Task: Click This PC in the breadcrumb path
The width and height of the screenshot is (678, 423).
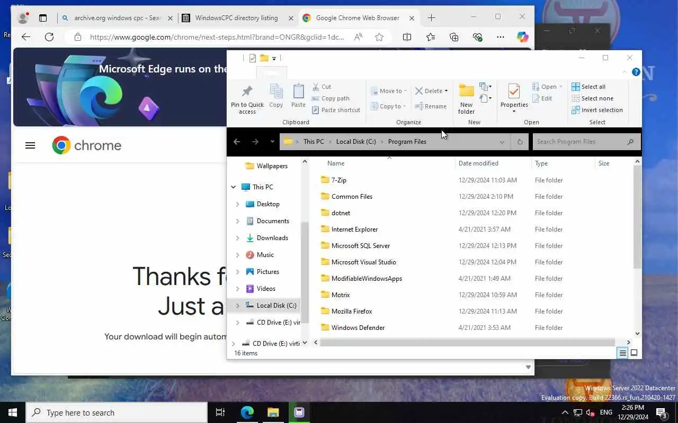Action: pyautogui.click(x=314, y=142)
